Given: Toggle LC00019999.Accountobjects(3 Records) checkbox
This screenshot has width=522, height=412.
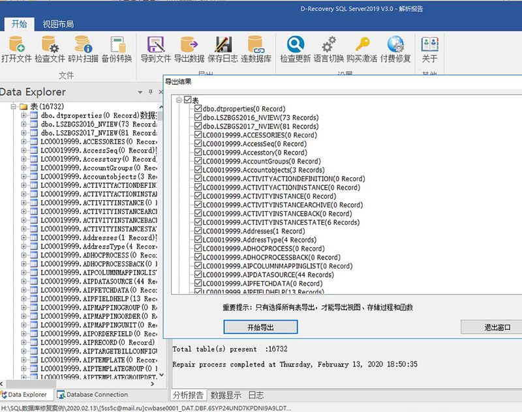Looking at the screenshot, I should click(x=198, y=169).
